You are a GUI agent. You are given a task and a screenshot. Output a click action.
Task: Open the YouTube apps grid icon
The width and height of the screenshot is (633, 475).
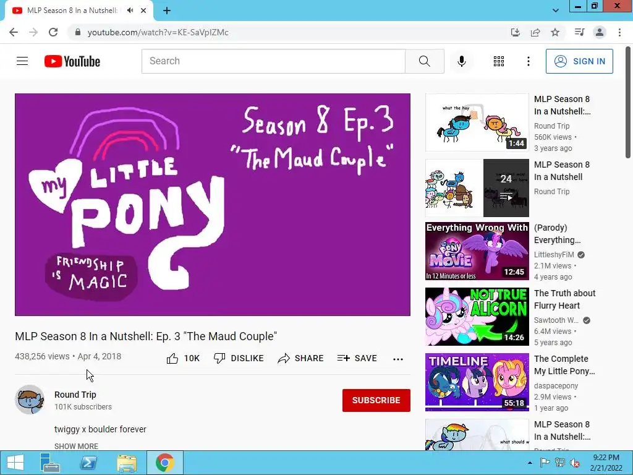coord(499,61)
